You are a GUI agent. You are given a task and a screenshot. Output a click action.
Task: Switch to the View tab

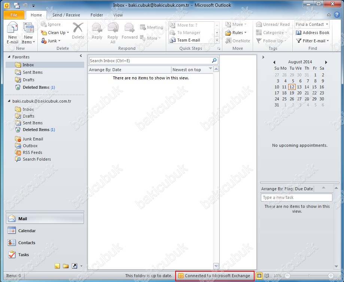click(118, 15)
